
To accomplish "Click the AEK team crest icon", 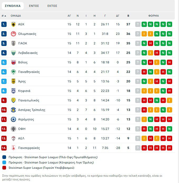I will 13,24.
